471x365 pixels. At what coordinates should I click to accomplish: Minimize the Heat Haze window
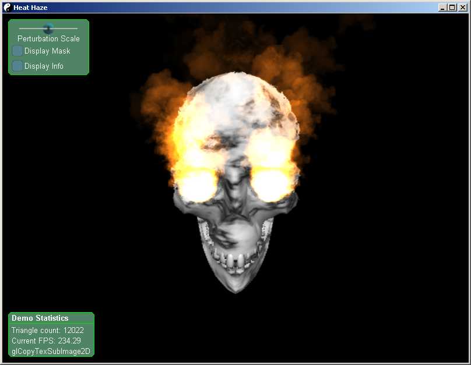click(443, 8)
